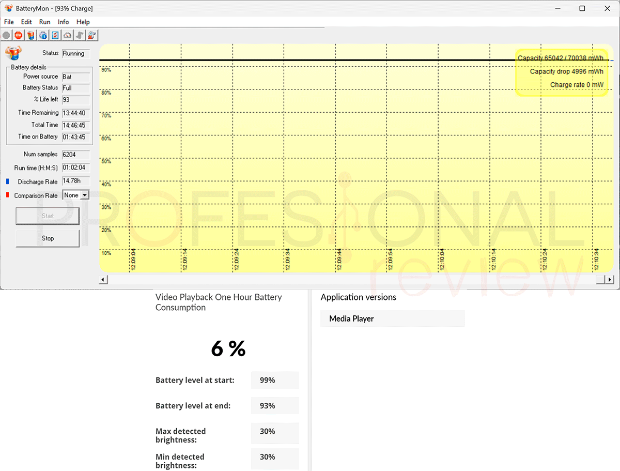The image size is (620, 471).
Task: Click the Discharge Rate value field
Action: click(x=76, y=181)
